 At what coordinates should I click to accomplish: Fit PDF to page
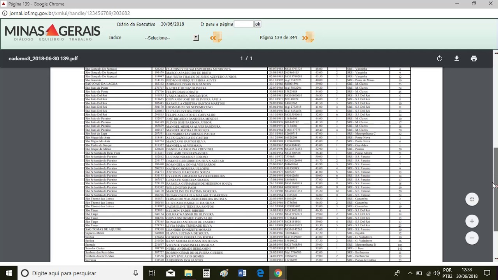(472, 199)
